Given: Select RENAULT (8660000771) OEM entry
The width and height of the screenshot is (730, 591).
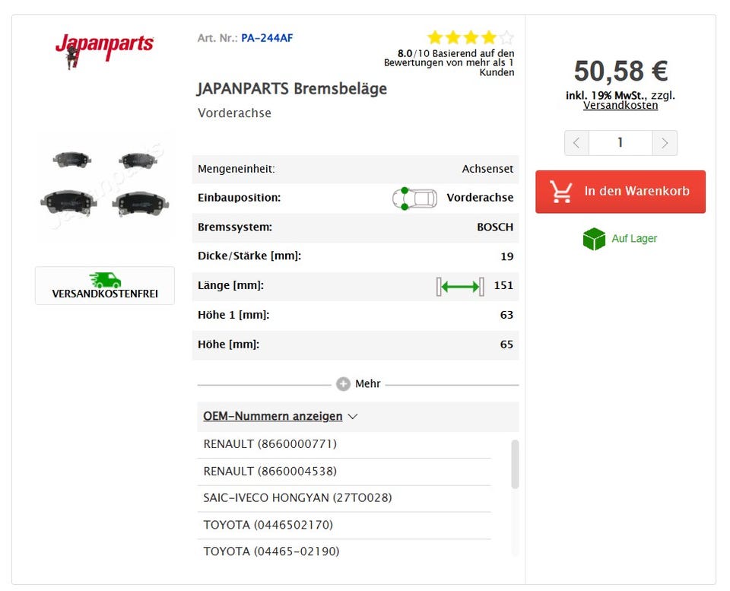Looking at the screenshot, I should pos(270,444).
